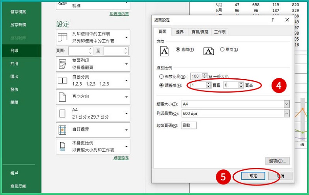The image size is (309, 195).
Task: Open the 版面設定 page setup link
Action: coord(121,158)
